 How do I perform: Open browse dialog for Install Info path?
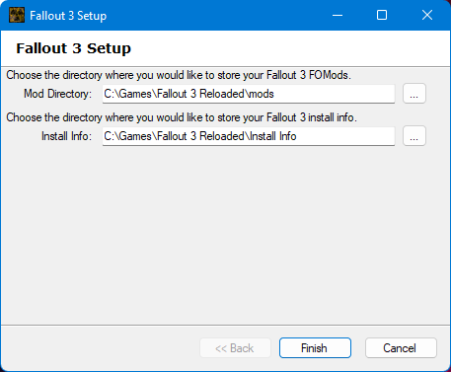(414, 136)
